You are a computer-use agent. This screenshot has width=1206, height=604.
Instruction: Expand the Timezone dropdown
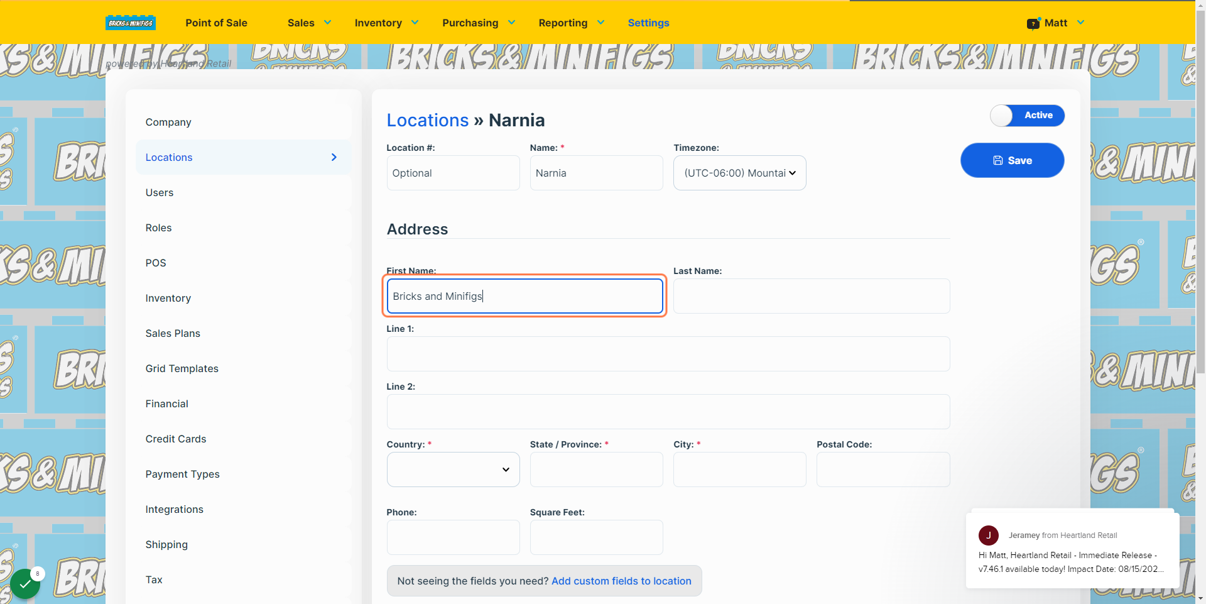[x=740, y=173]
